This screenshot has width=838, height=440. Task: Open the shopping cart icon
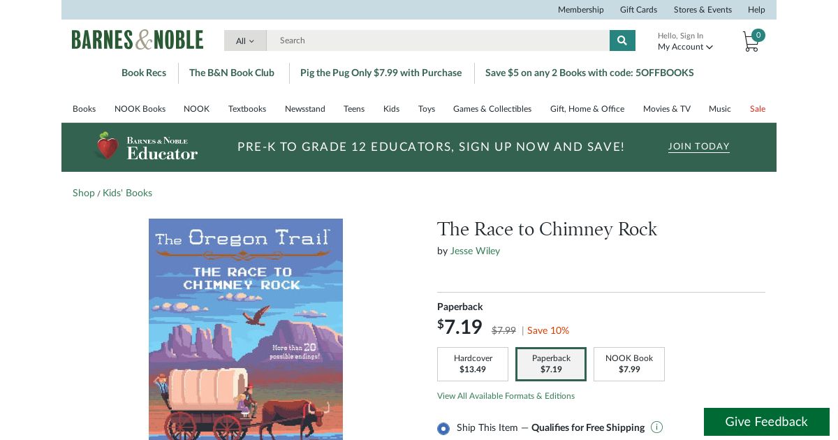[751, 41]
